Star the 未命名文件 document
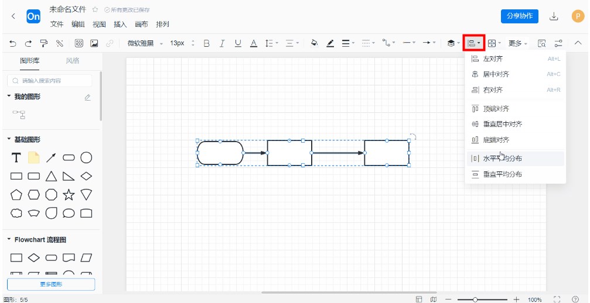 click(x=95, y=10)
